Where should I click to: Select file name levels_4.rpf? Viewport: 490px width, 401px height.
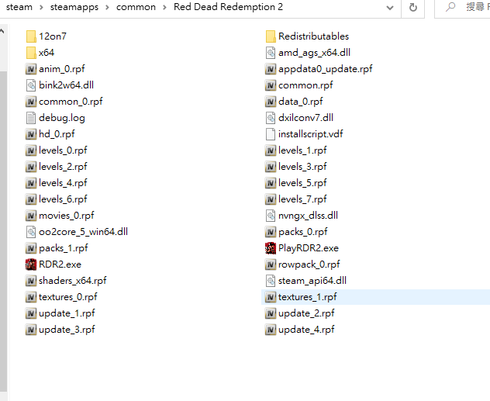63,183
